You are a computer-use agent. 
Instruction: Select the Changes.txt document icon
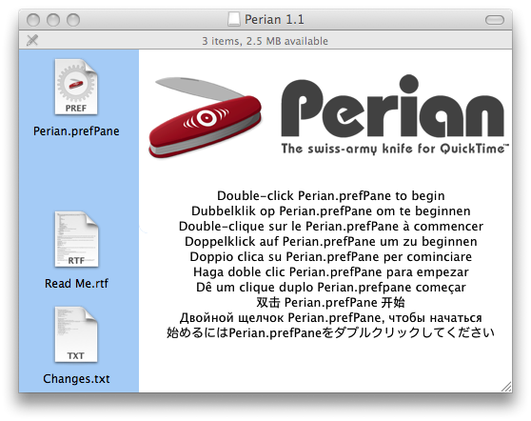pos(76,334)
